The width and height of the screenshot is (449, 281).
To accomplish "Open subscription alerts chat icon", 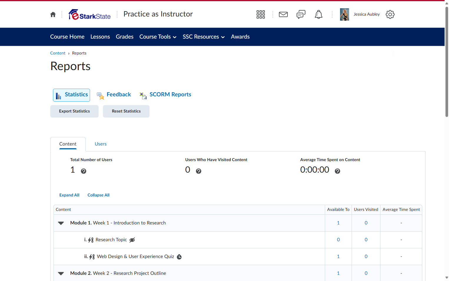I will (301, 14).
